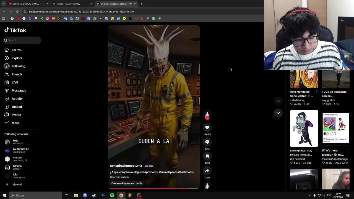The width and height of the screenshot is (354, 199).
Task: Click the Windows Buscar search box
Action: [35, 195]
